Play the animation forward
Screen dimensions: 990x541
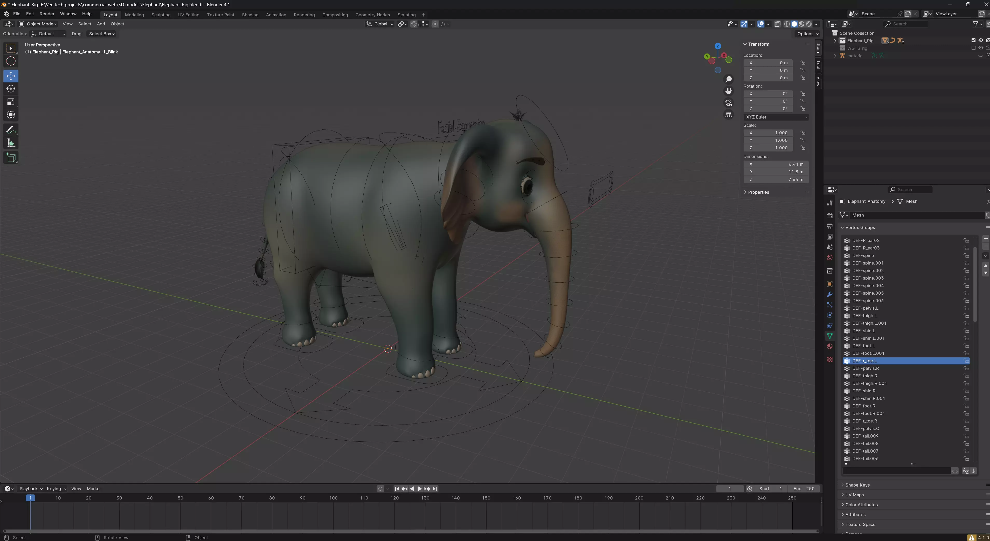(419, 489)
